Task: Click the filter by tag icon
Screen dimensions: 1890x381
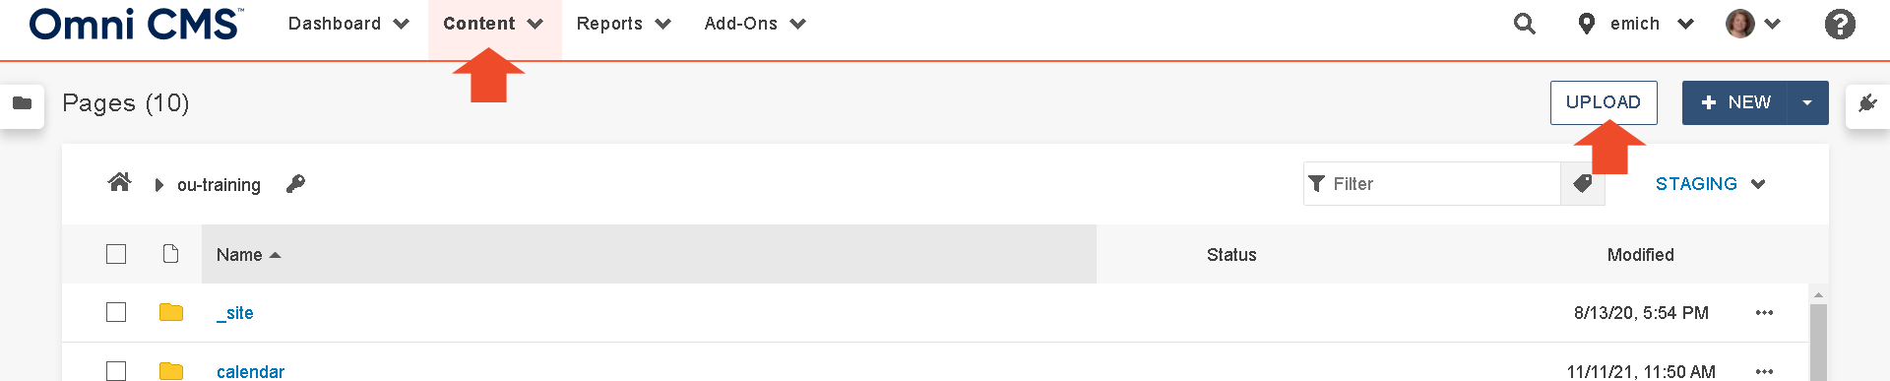Action: point(1583,184)
